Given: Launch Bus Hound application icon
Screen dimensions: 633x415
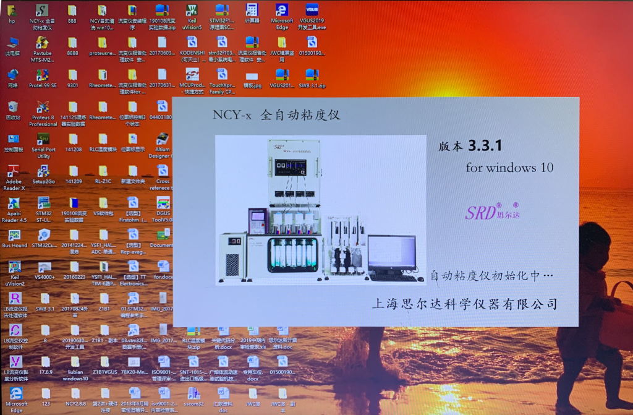Looking at the screenshot, I should click(14, 236).
